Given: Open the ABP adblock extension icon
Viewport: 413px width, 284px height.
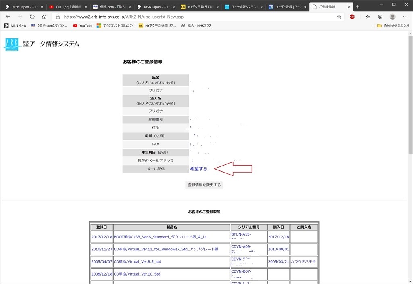Looking at the screenshot, I should point(352,17).
